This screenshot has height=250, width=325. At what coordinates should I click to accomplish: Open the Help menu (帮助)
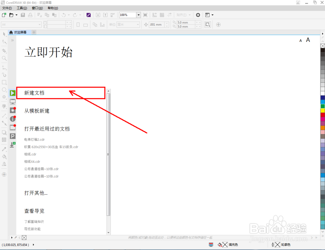[53, 8]
